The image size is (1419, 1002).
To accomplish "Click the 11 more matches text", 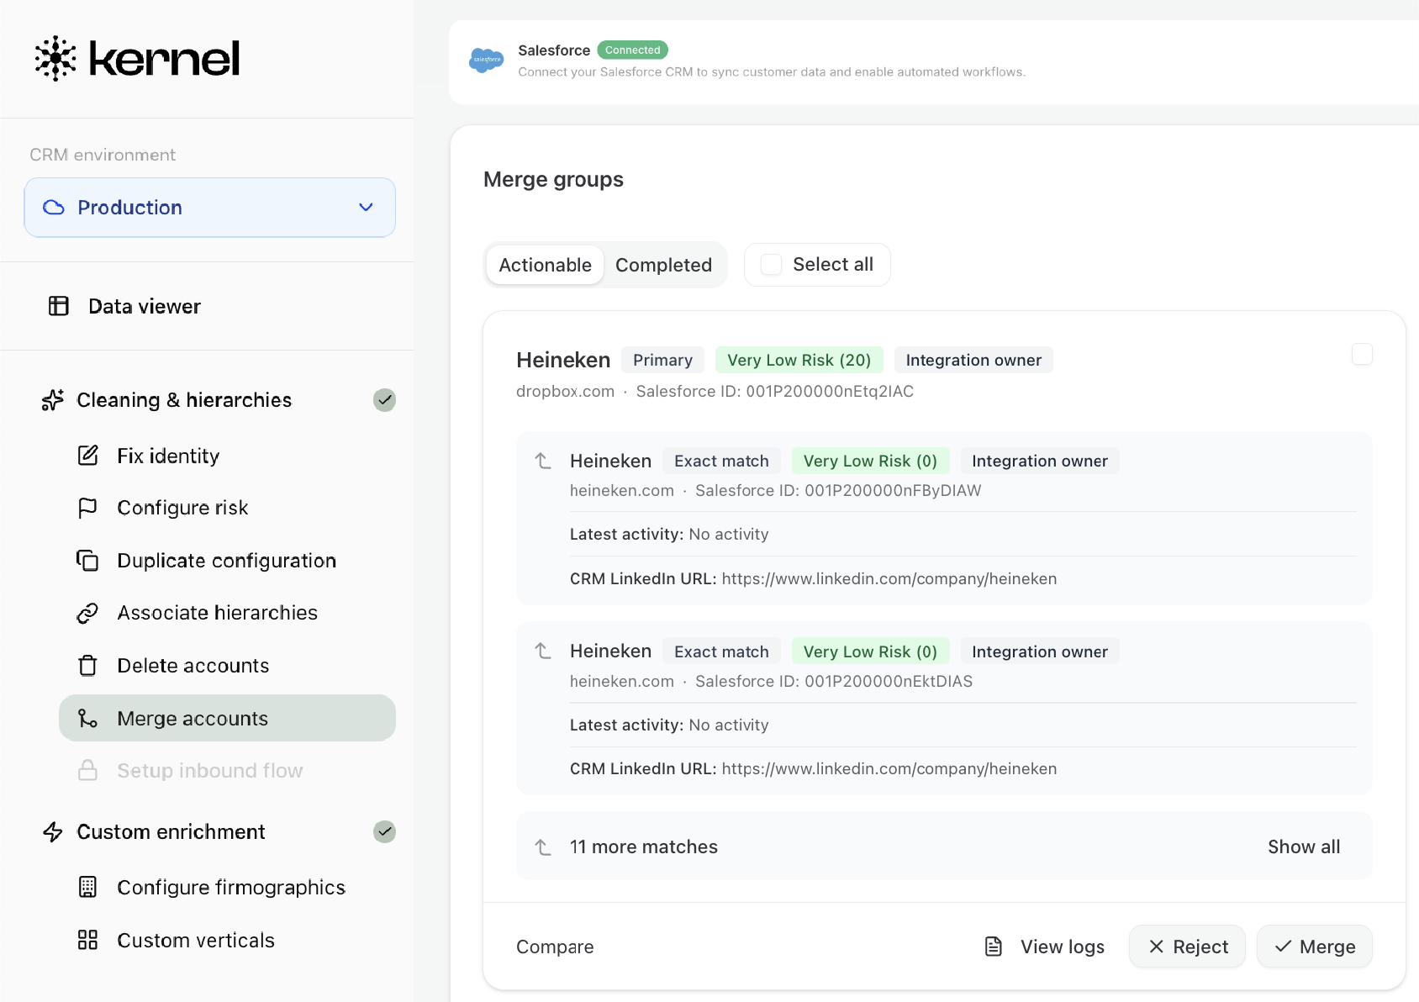I will click(x=644, y=847).
